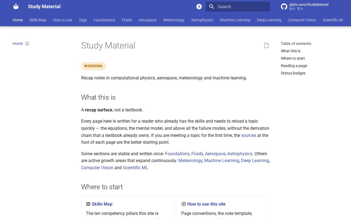Jump to 'What this is' in contents
The image size is (351, 219).
click(291, 51)
